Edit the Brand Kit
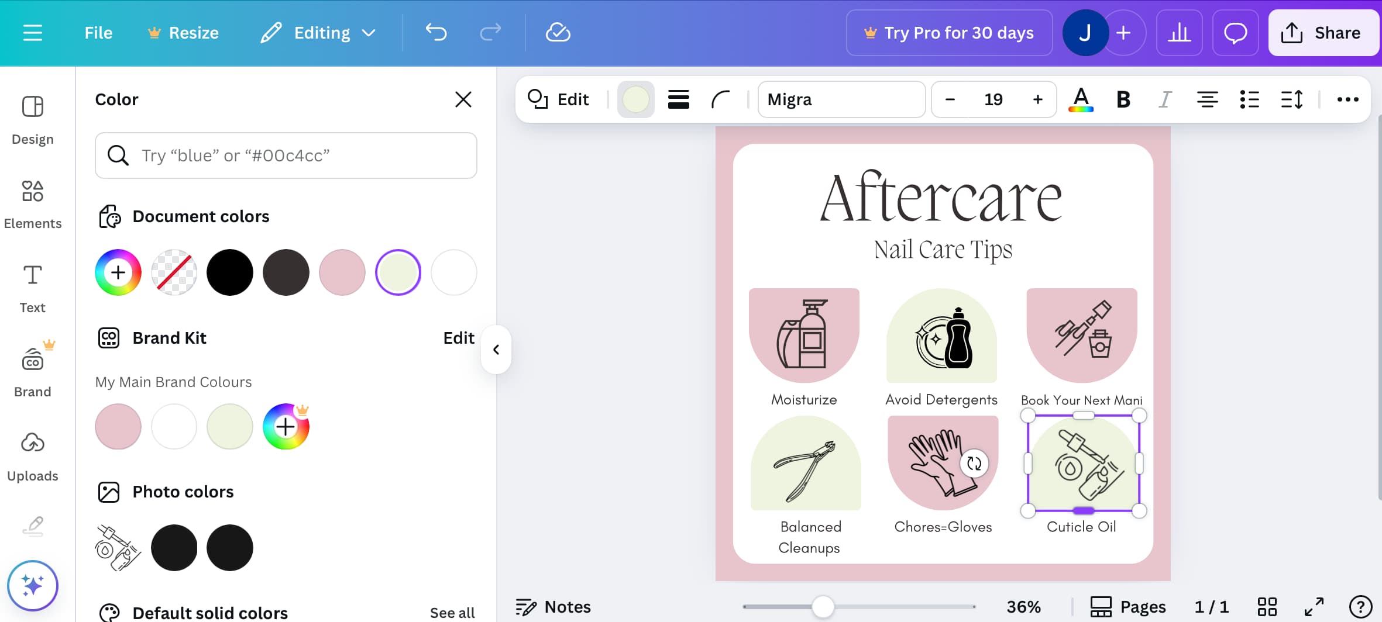Image resolution: width=1382 pixels, height=622 pixels. coord(458,338)
